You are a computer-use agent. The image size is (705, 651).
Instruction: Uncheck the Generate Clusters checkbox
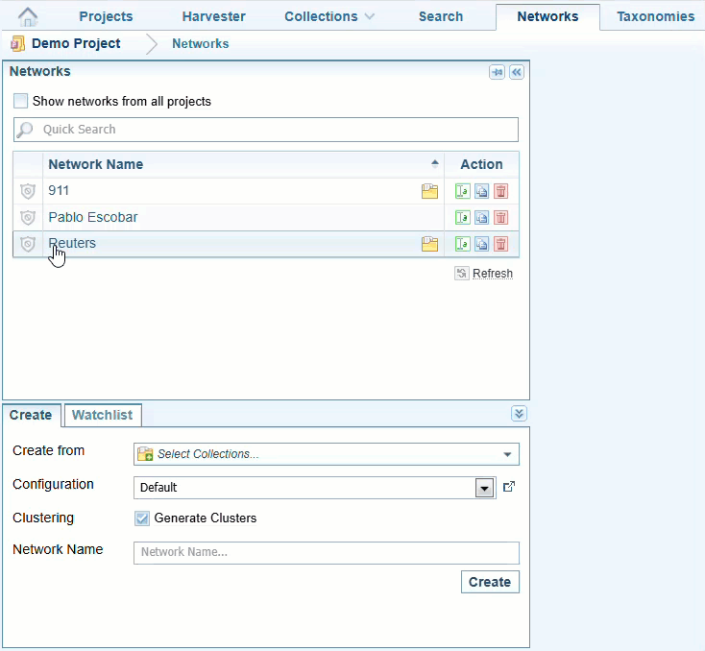tap(142, 518)
